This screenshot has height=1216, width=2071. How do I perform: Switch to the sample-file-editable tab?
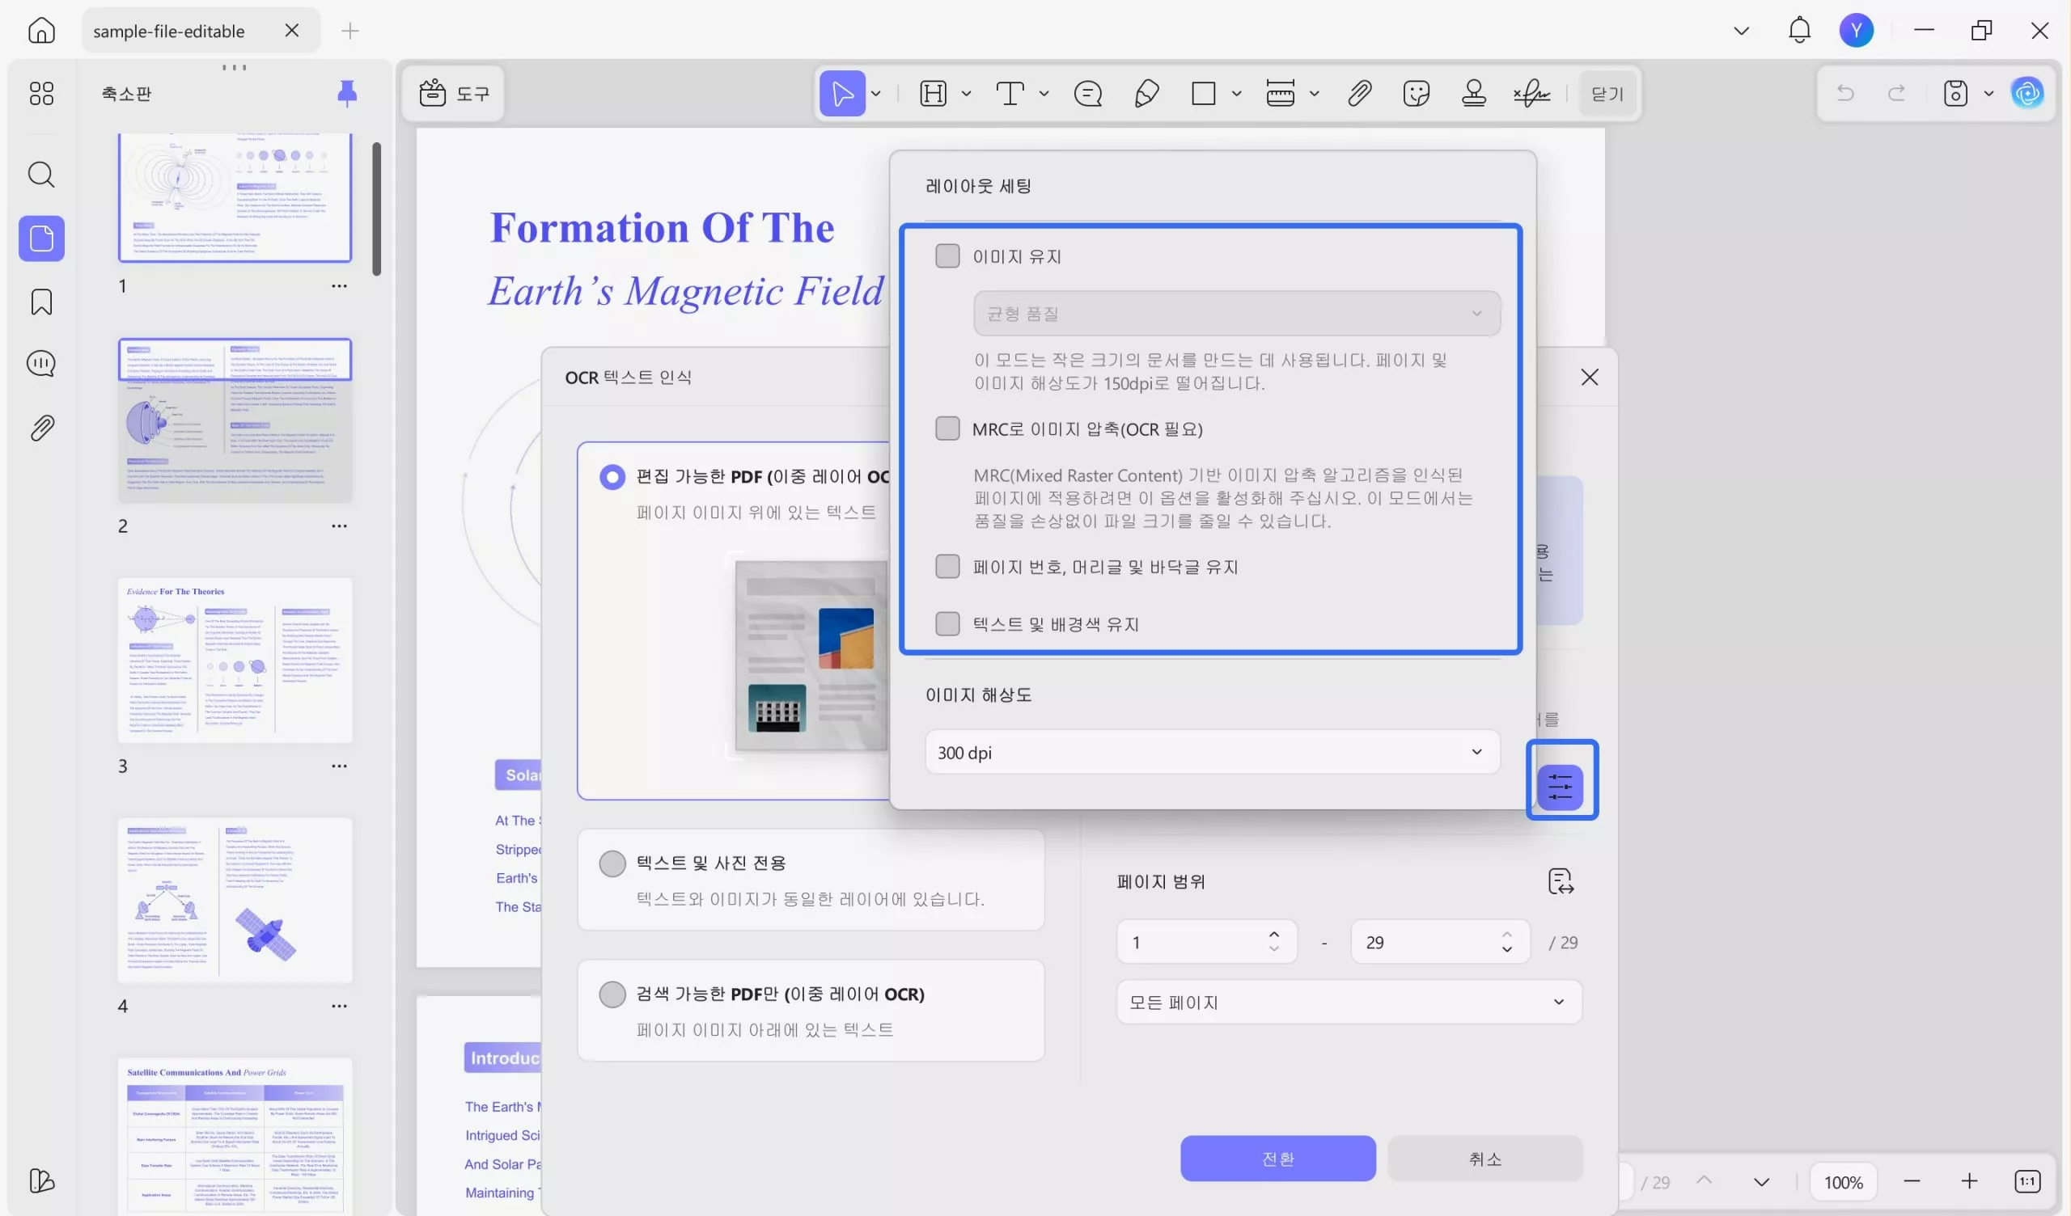[169, 32]
